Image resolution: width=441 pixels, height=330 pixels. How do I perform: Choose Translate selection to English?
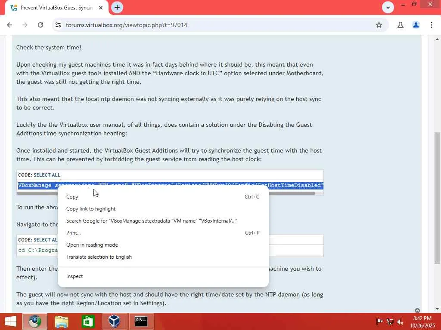163,257
